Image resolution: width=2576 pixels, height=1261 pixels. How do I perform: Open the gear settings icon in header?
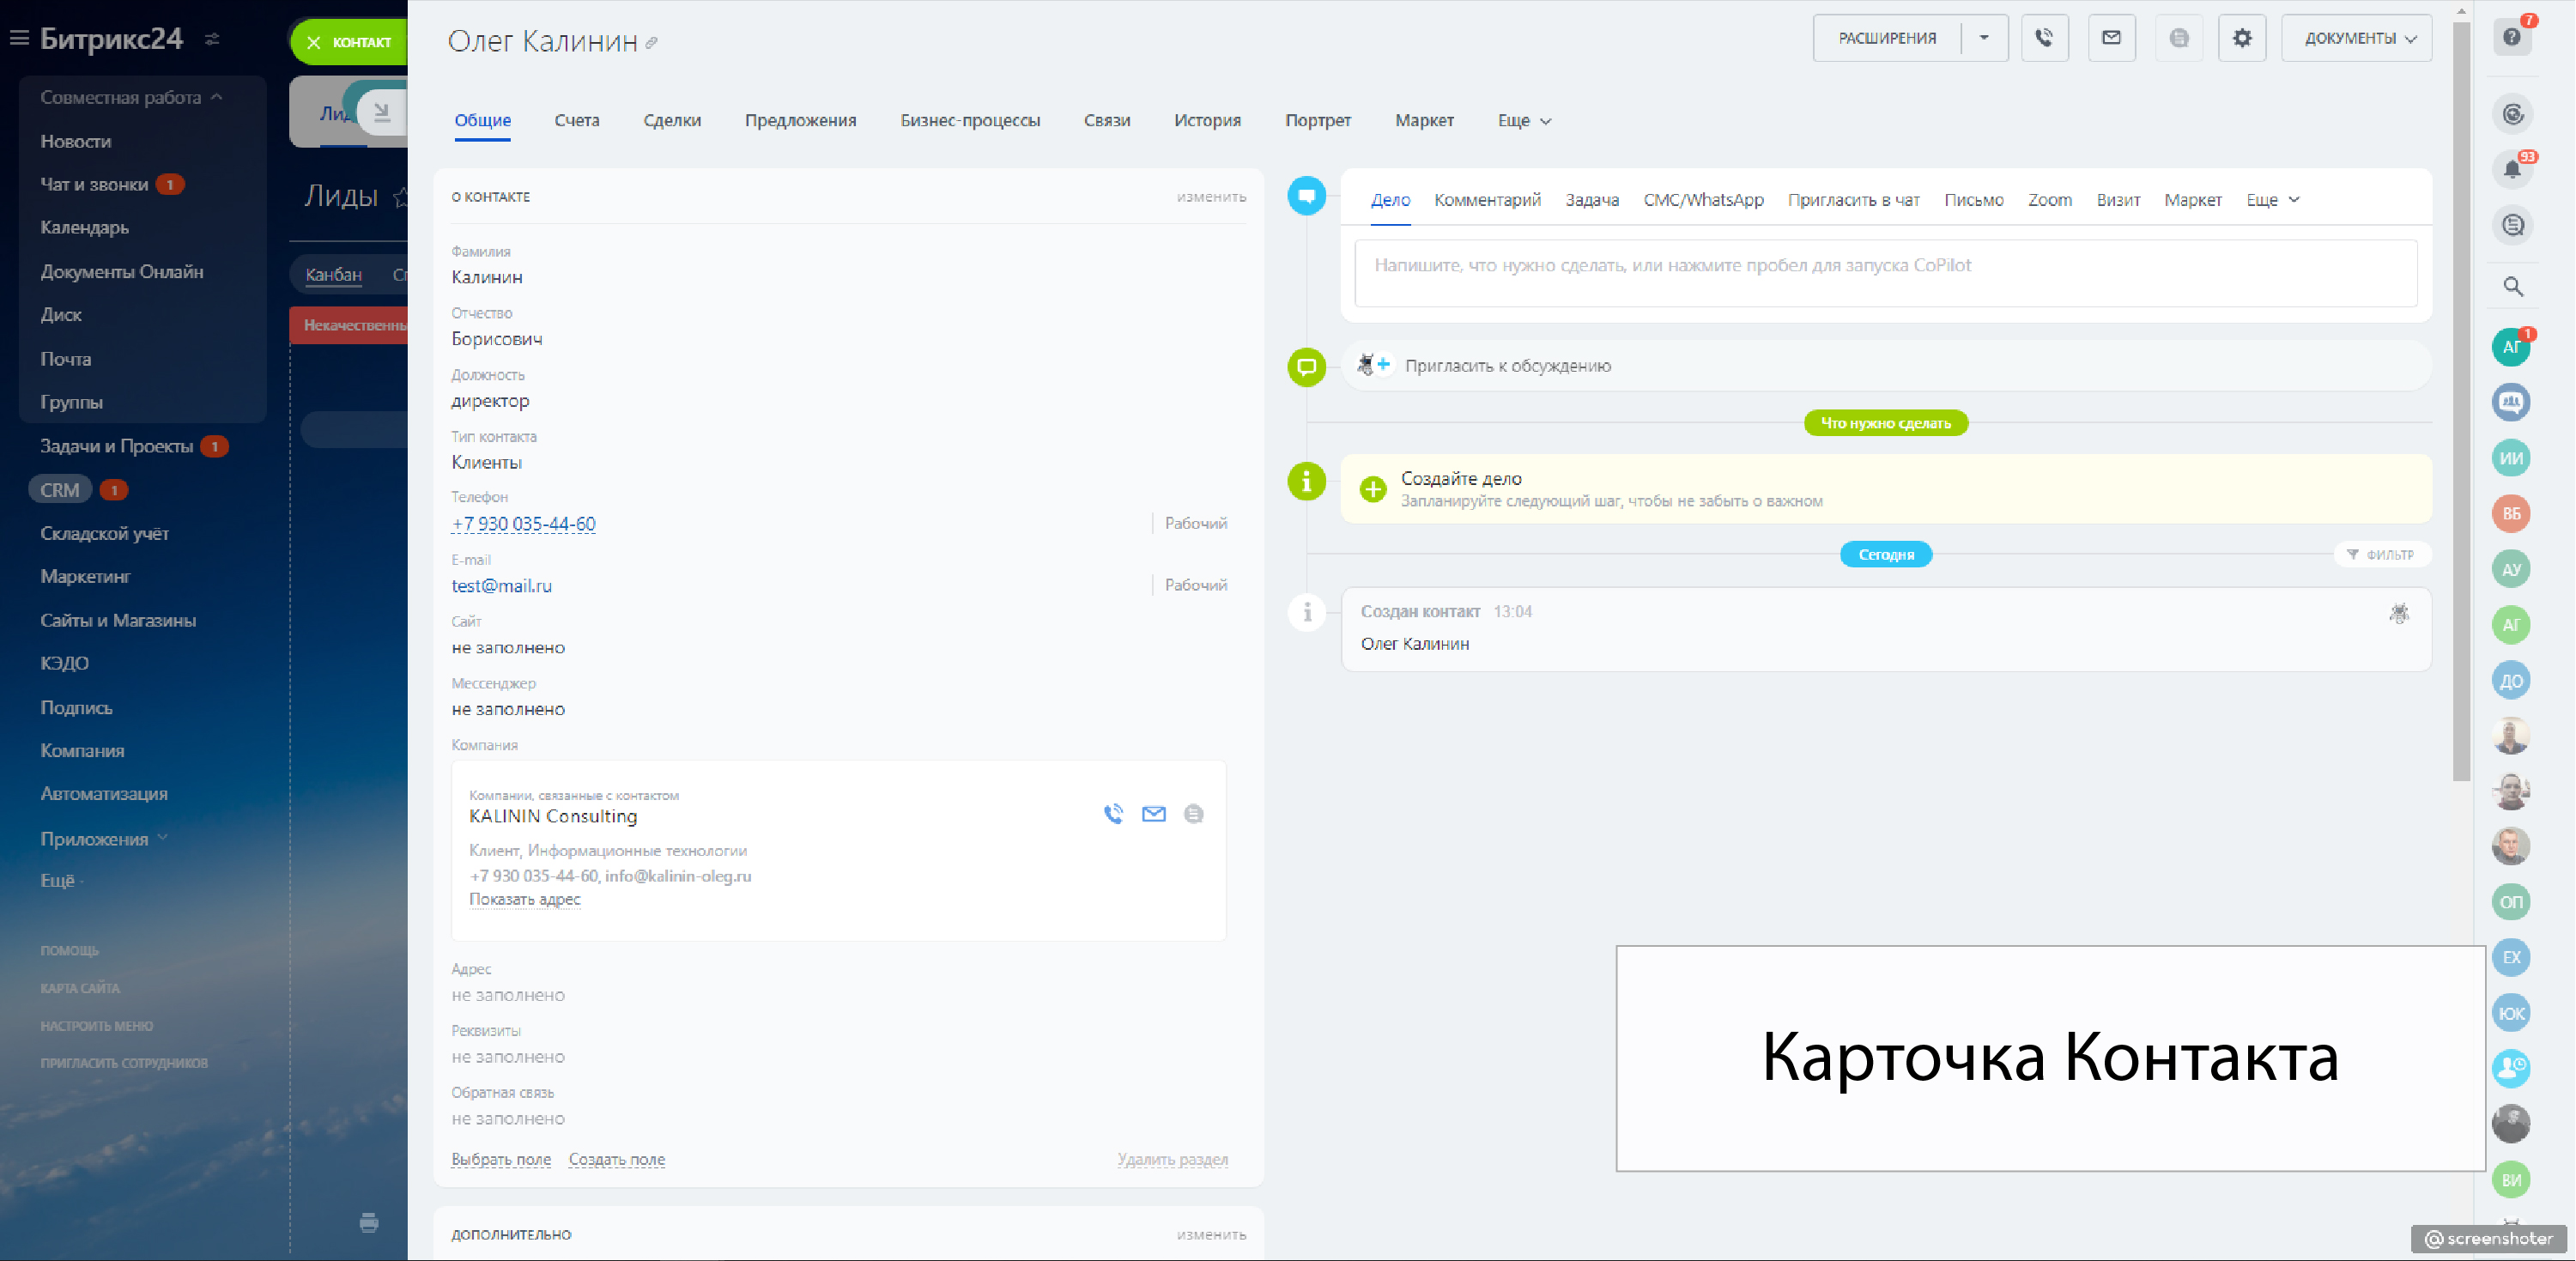2242,38
